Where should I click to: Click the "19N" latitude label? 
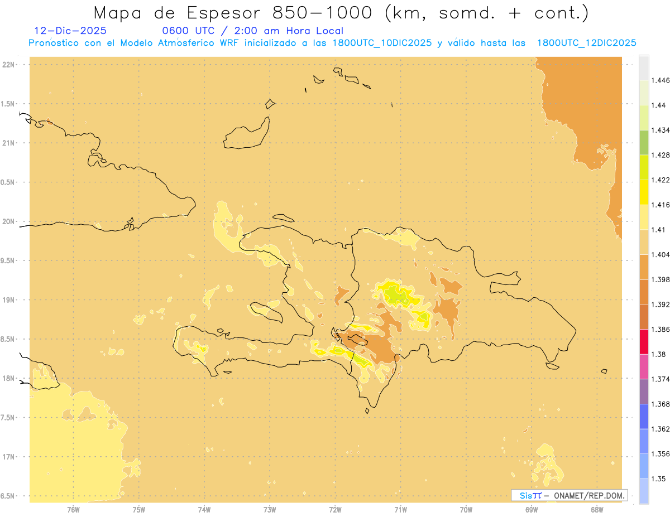coord(9,300)
